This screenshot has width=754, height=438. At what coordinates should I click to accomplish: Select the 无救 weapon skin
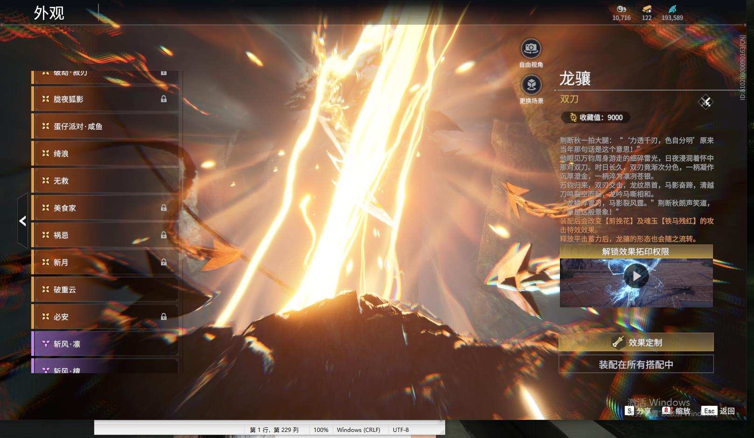(x=105, y=180)
